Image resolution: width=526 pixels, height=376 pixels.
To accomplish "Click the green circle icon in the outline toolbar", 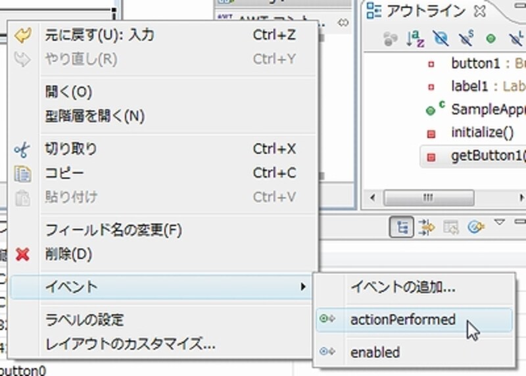I will click(490, 39).
